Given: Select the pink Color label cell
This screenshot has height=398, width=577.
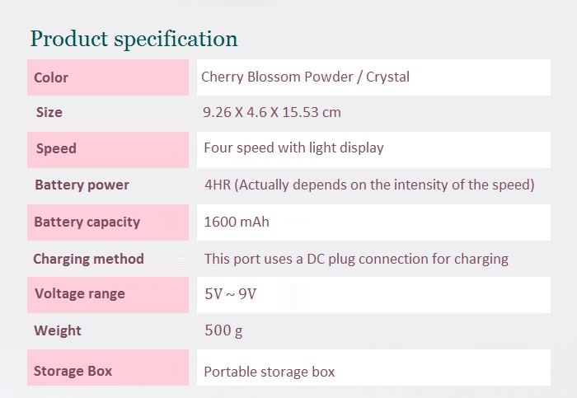Looking at the screenshot, I should [108, 77].
